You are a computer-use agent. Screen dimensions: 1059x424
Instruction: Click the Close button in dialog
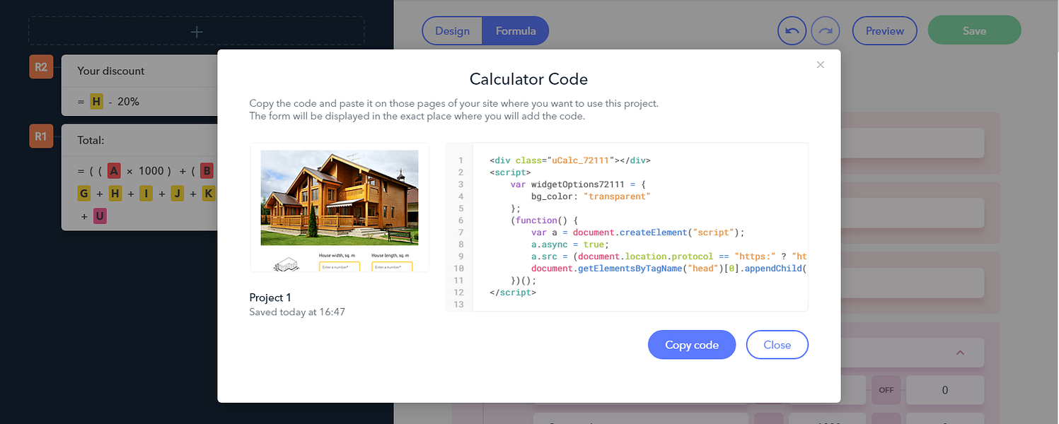coord(777,345)
